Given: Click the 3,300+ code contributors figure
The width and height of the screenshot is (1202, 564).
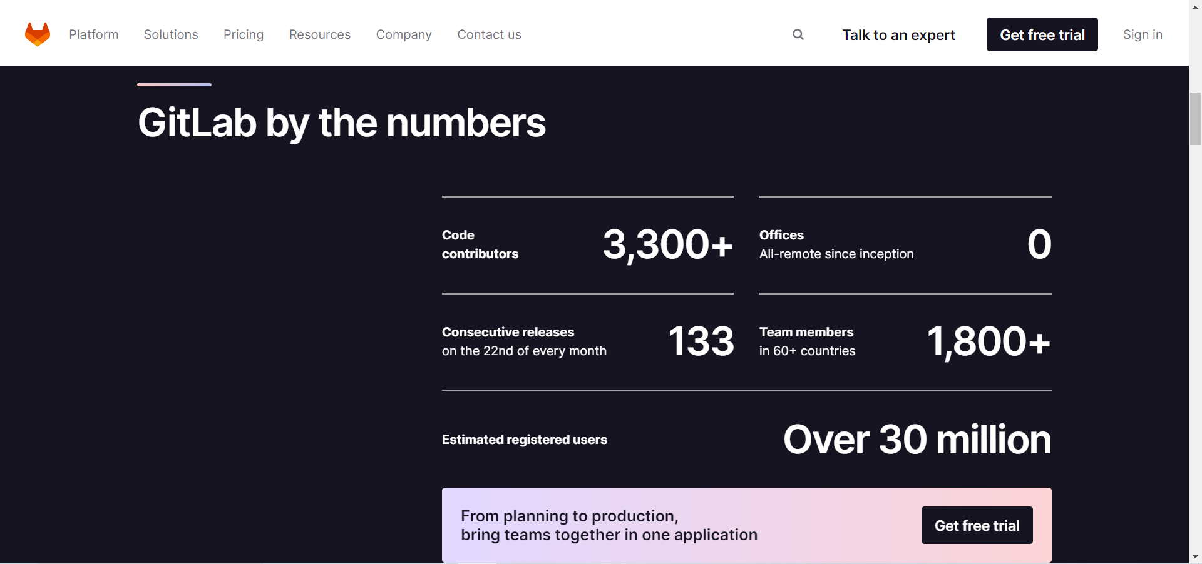Looking at the screenshot, I should [x=668, y=244].
